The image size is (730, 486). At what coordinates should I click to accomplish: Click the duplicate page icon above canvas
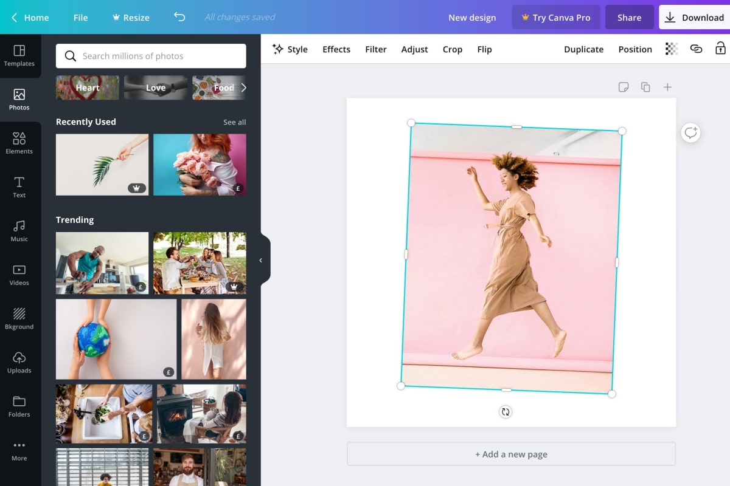tap(645, 87)
